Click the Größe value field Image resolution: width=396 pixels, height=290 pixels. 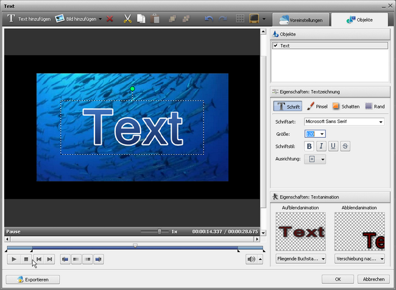click(x=311, y=134)
